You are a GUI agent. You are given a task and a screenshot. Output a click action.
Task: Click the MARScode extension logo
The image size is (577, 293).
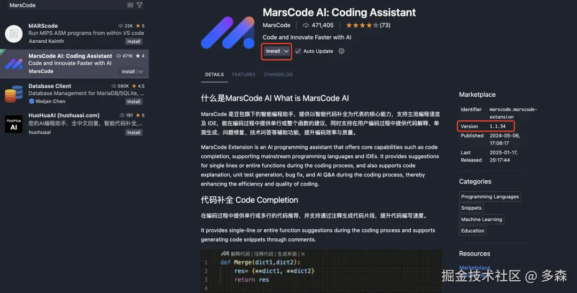tap(13, 34)
